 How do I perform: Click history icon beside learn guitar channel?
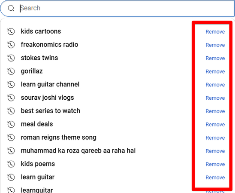(x=11, y=85)
